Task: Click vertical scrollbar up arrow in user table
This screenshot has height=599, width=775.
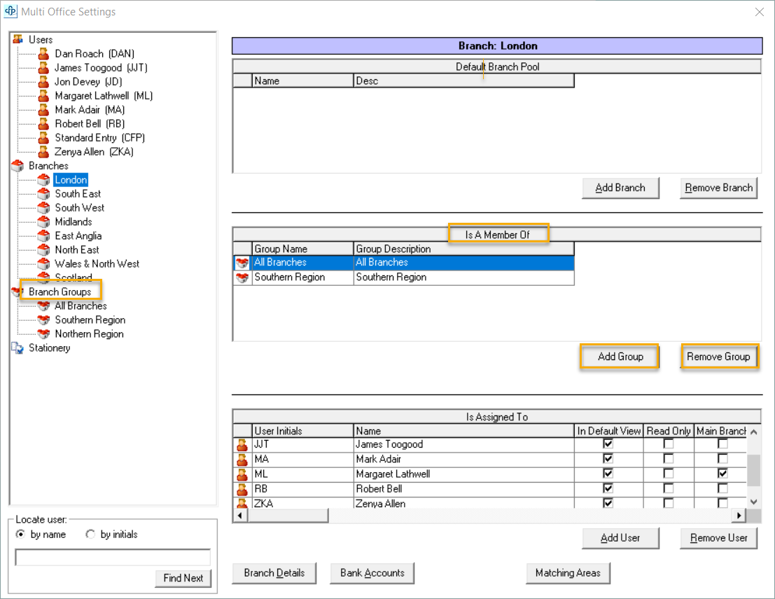Action: (x=754, y=432)
